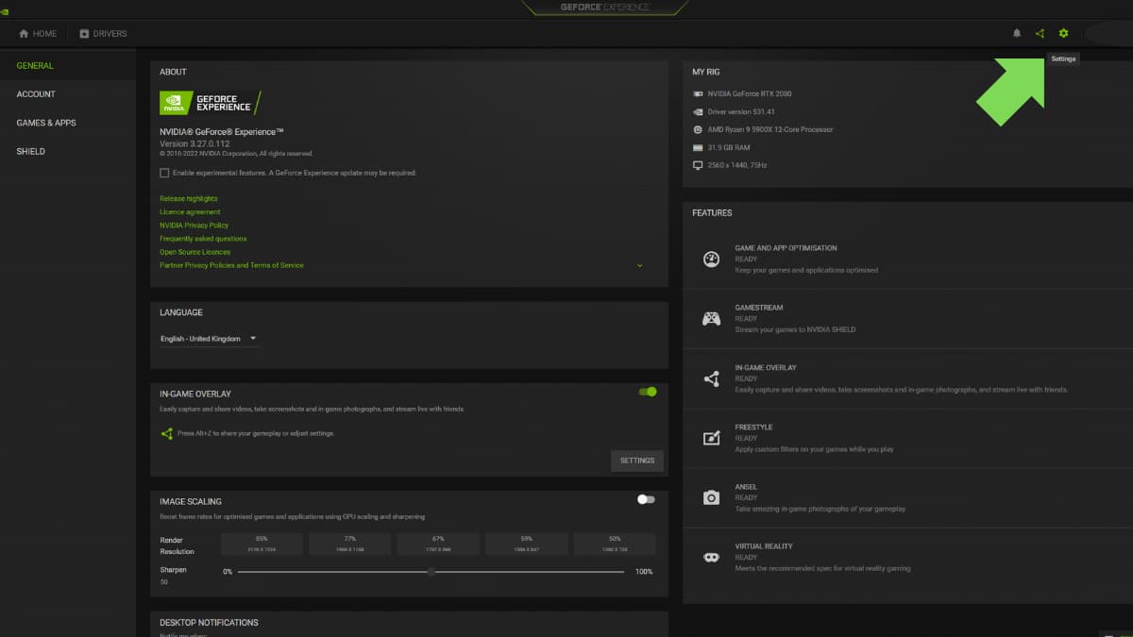Check Enable experimental features
The width and height of the screenshot is (1133, 637).
point(163,173)
